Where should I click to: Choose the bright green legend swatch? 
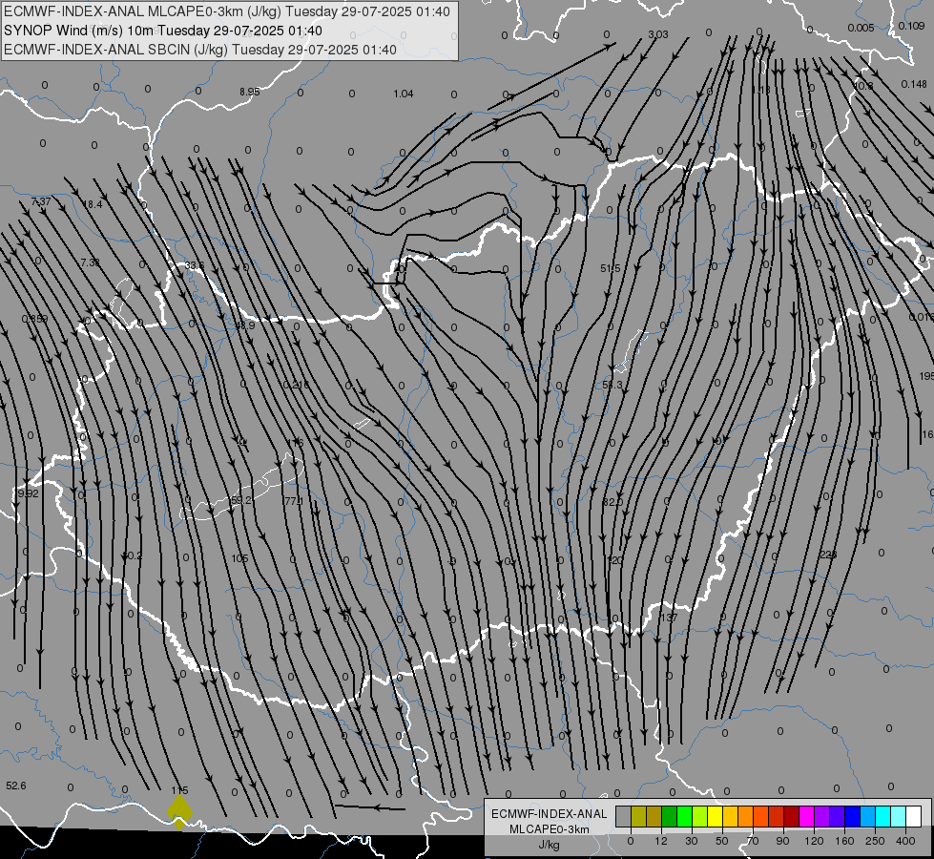[684, 817]
